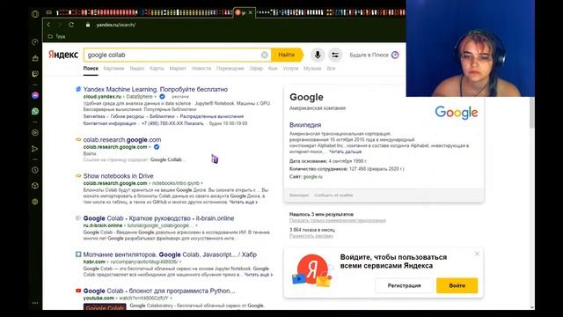Viewport: 563px width, 317px height.
Task: Click the yellow Войти button
Action: [457, 285]
